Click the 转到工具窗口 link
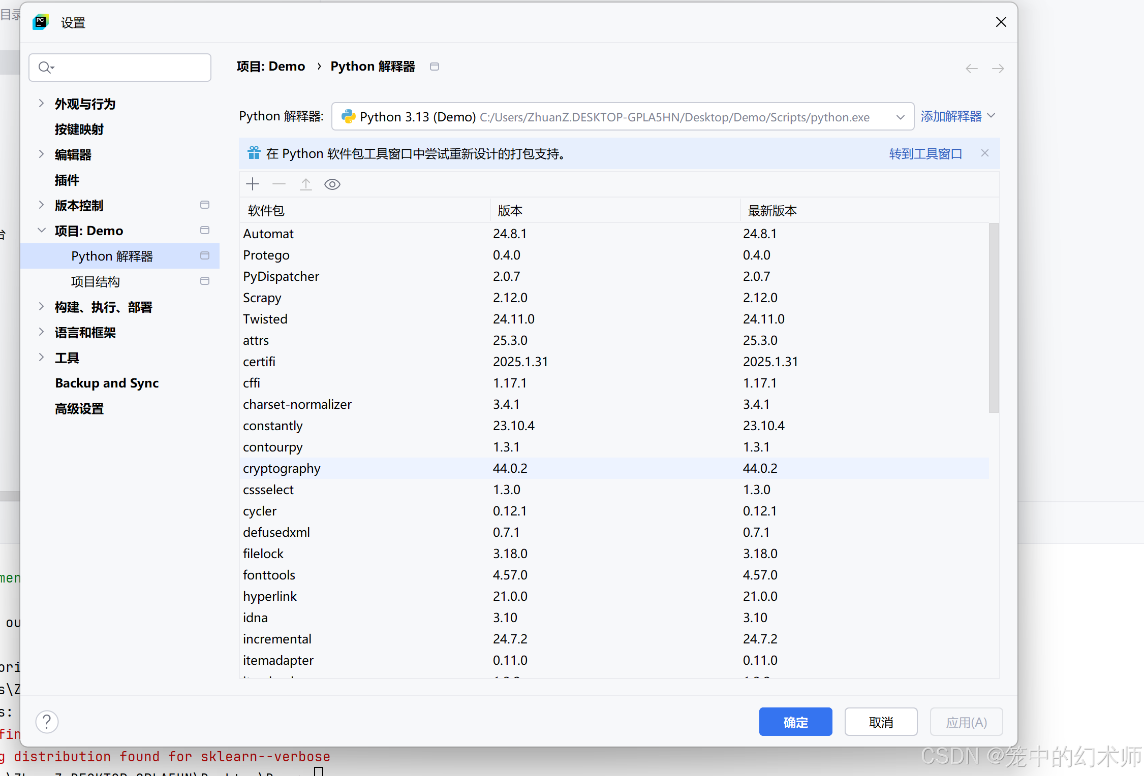Viewport: 1144px width, 776px height. 925,154
